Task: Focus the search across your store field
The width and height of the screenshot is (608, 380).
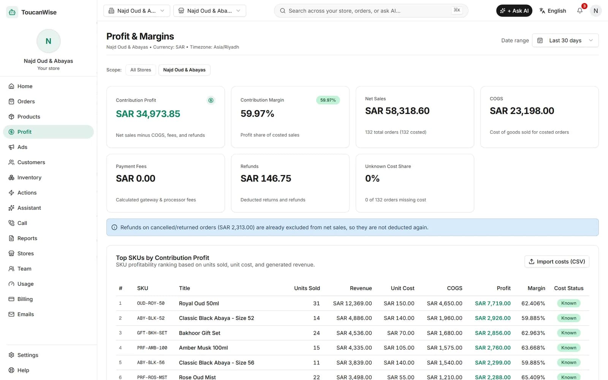Action: (371, 11)
